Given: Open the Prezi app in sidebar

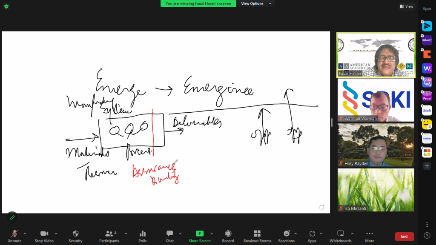Looking at the screenshot, I should coord(427,97).
